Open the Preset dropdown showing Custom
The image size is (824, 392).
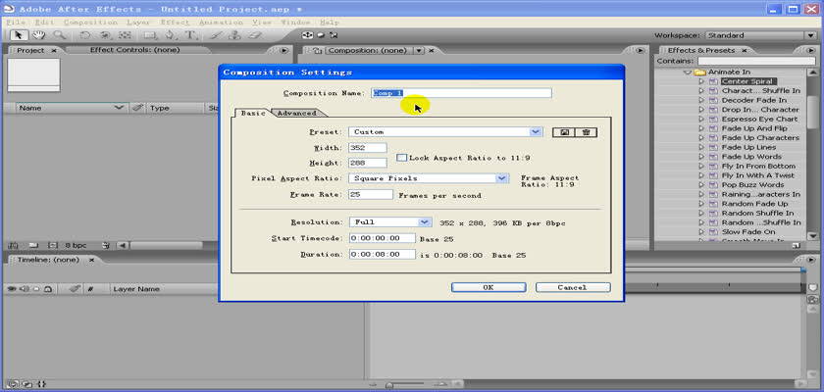click(x=445, y=132)
